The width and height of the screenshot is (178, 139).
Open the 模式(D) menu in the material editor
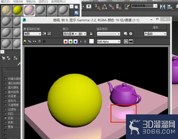coord(5,2)
